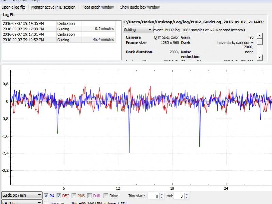272x204 pixels.
Task: Click Float graph window
Action: pyautogui.click(x=98, y=7)
